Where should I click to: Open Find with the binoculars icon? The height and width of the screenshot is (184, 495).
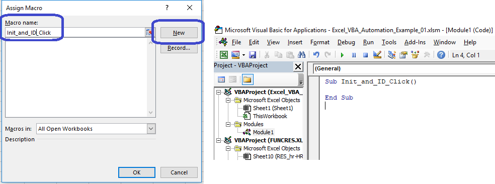[301, 55]
